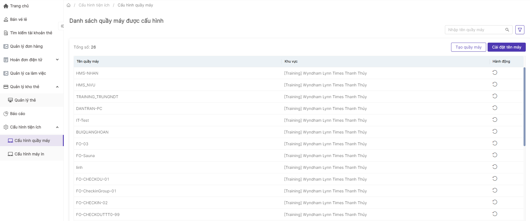Click the Cấu hình tiện ích gear icon

[6, 127]
